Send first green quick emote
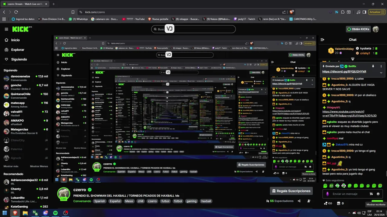Screen dimensions: 387x217 pos(325,186)
